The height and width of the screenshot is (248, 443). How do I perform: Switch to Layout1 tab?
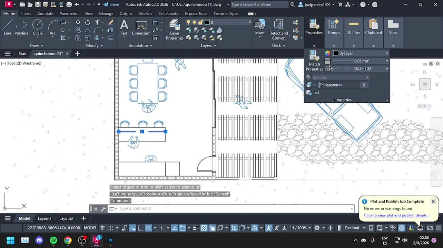(45, 218)
